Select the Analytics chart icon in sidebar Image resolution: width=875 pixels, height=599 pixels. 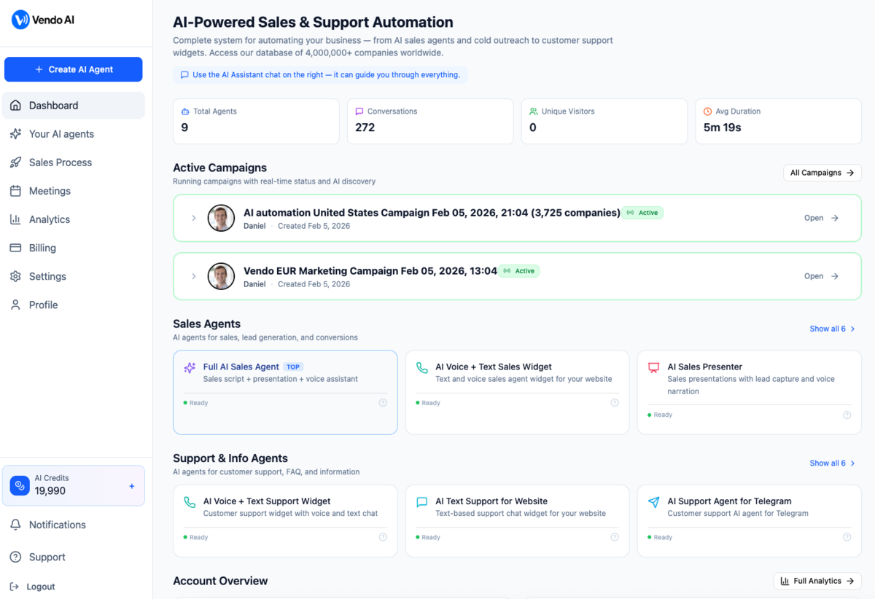coord(15,219)
